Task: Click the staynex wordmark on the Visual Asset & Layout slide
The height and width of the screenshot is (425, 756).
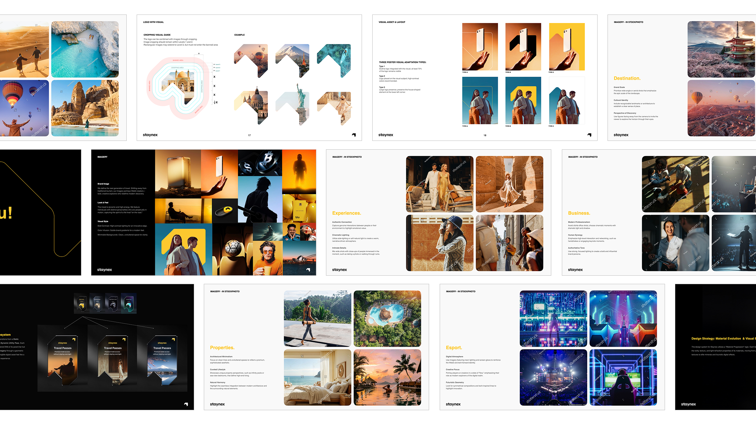Action: [386, 135]
